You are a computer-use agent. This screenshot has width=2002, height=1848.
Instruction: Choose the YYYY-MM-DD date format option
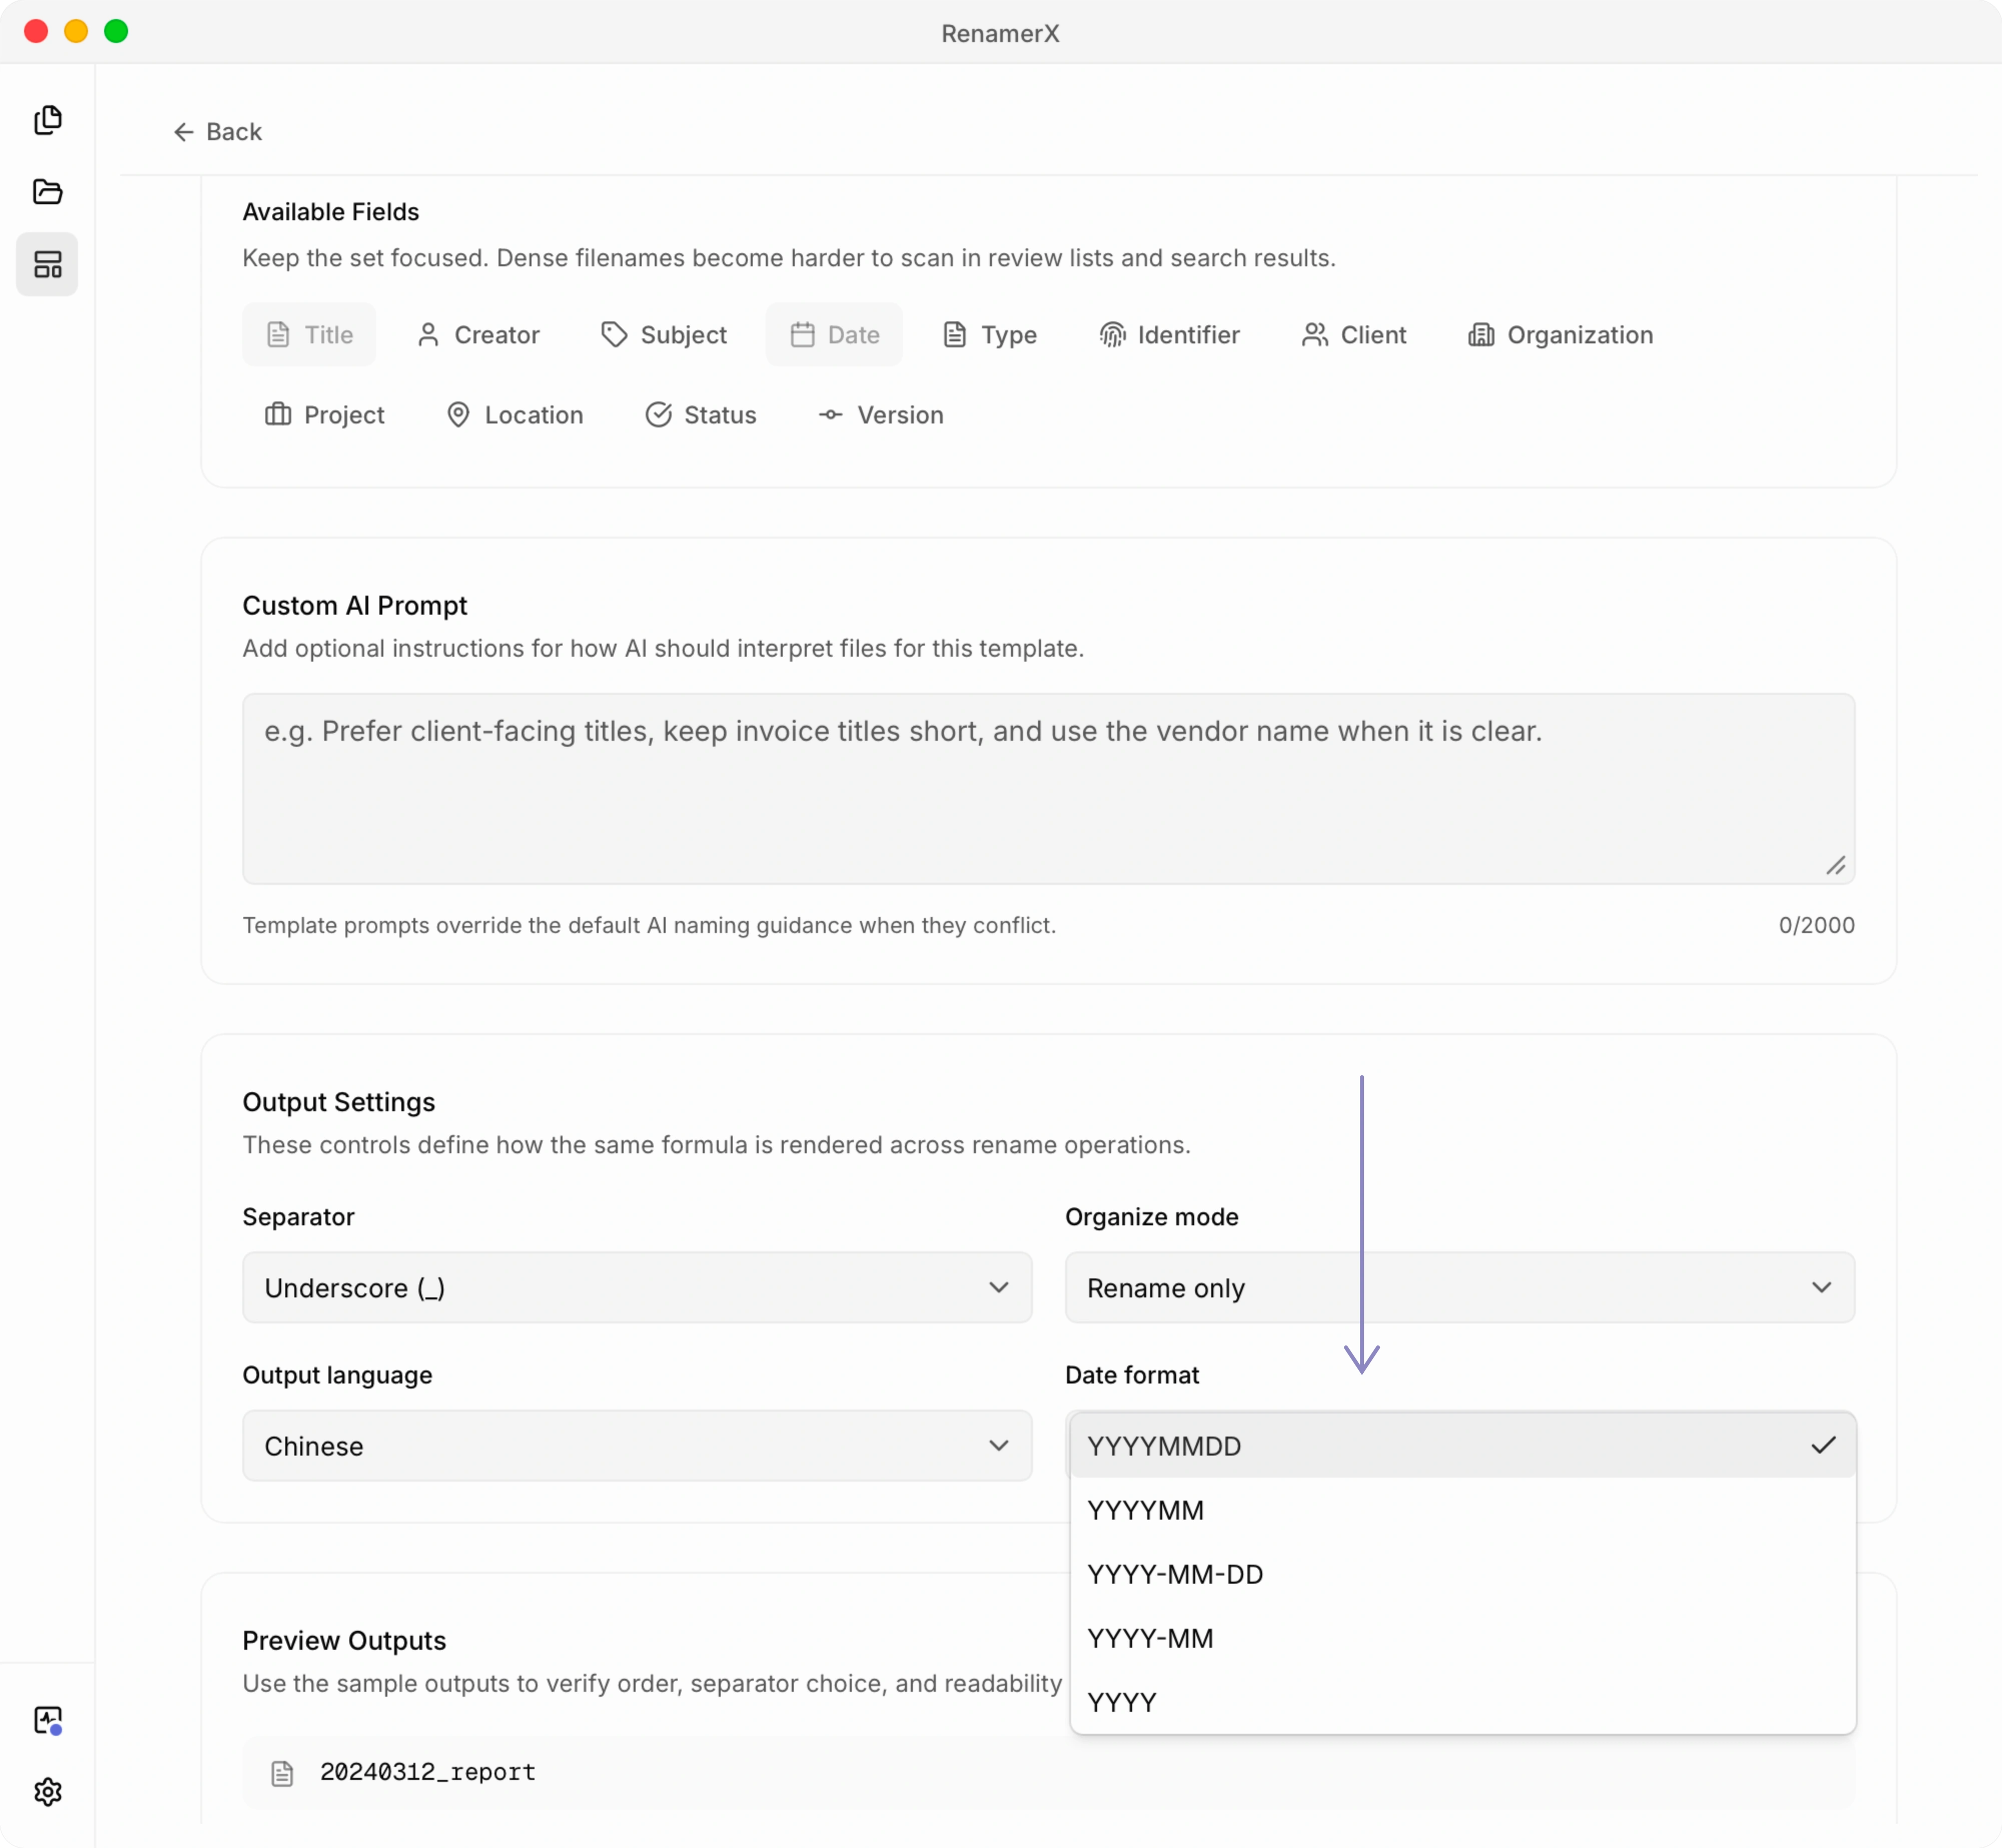tap(1462, 1573)
